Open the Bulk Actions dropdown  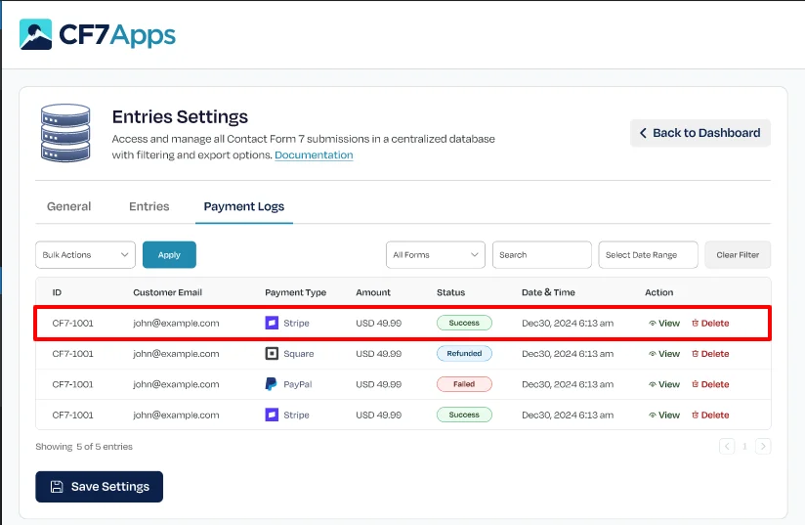coord(85,255)
